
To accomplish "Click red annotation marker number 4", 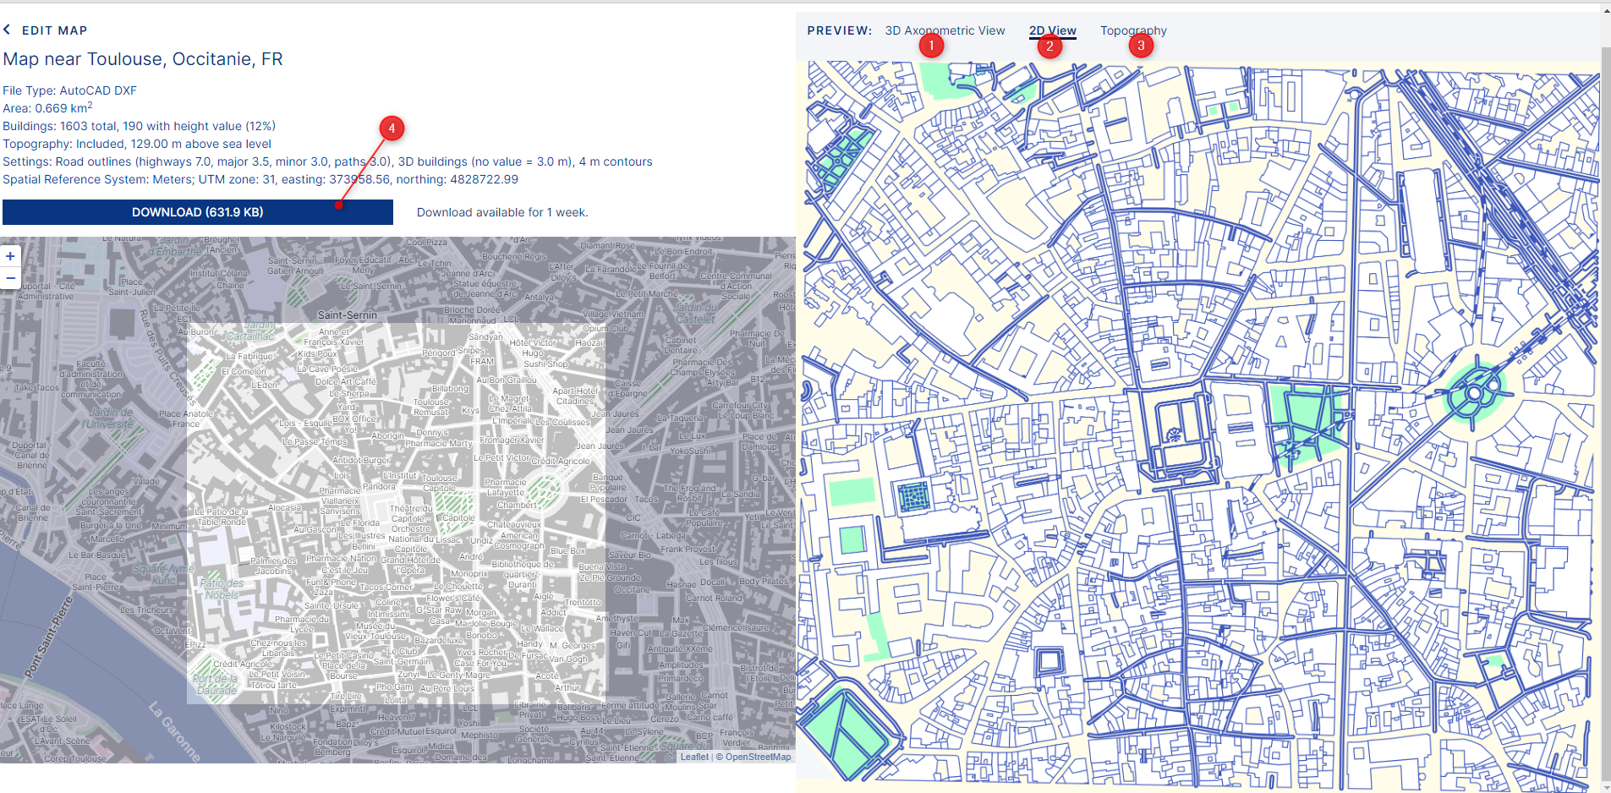I will coord(391,129).
